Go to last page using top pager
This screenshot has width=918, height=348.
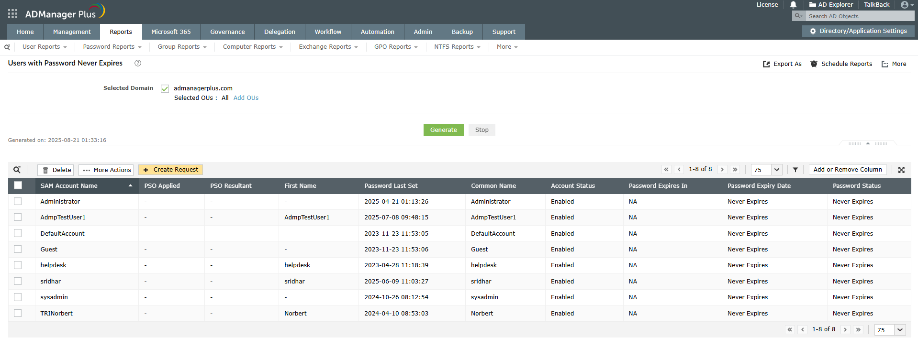pos(735,170)
